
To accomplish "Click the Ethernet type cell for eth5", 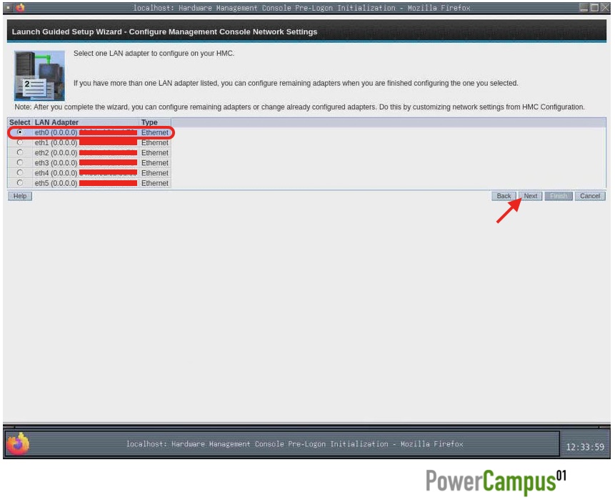I will 155,183.
